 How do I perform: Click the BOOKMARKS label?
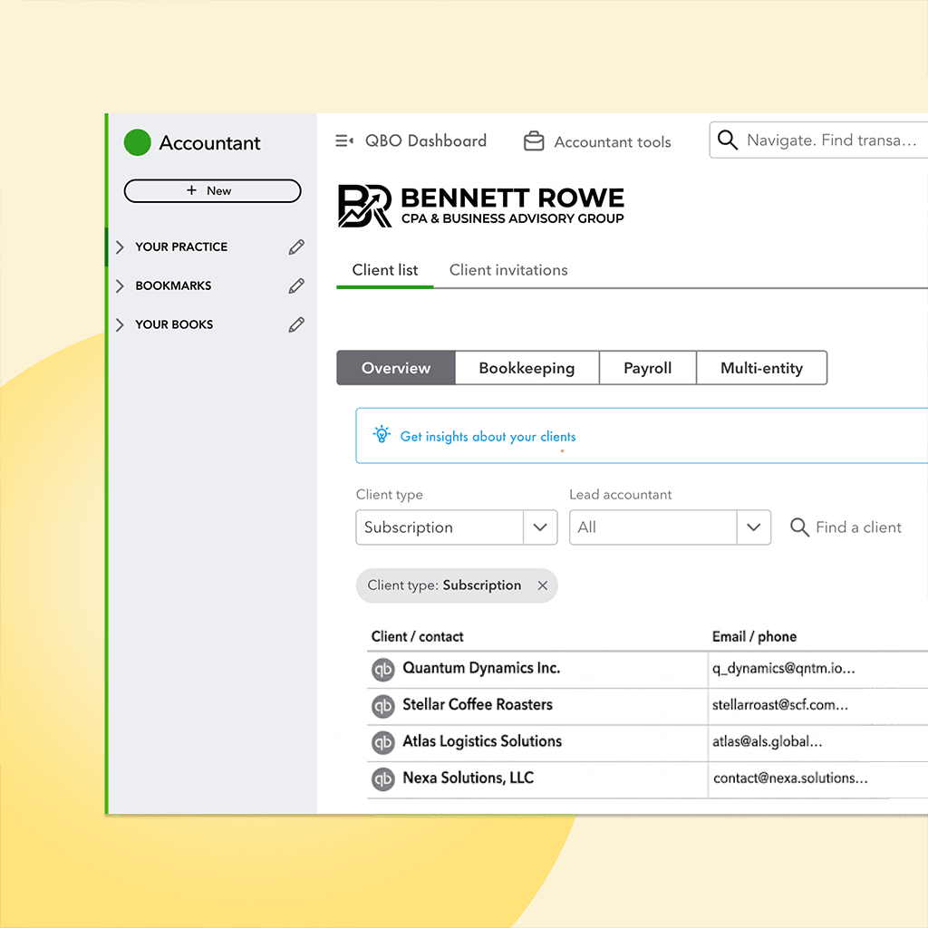click(x=173, y=285)
